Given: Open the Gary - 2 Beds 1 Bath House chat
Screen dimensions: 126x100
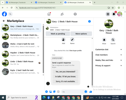Looking at the screenshot, I should click(x=21, y=28).
